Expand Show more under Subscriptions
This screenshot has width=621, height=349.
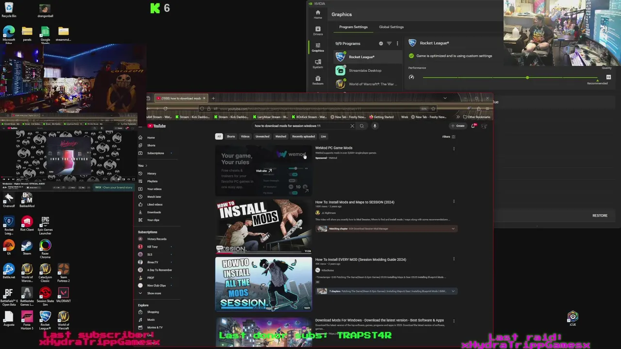tap(154, 293)
